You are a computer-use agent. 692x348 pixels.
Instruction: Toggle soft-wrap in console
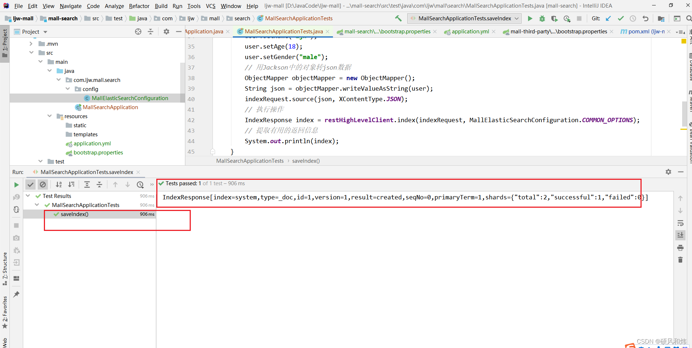tap(680, 223)
